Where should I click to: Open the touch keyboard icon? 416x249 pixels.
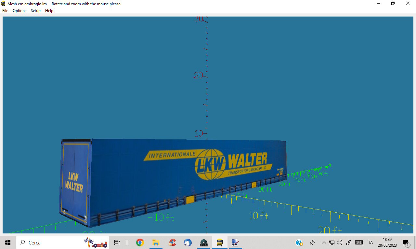coord(359,243)
